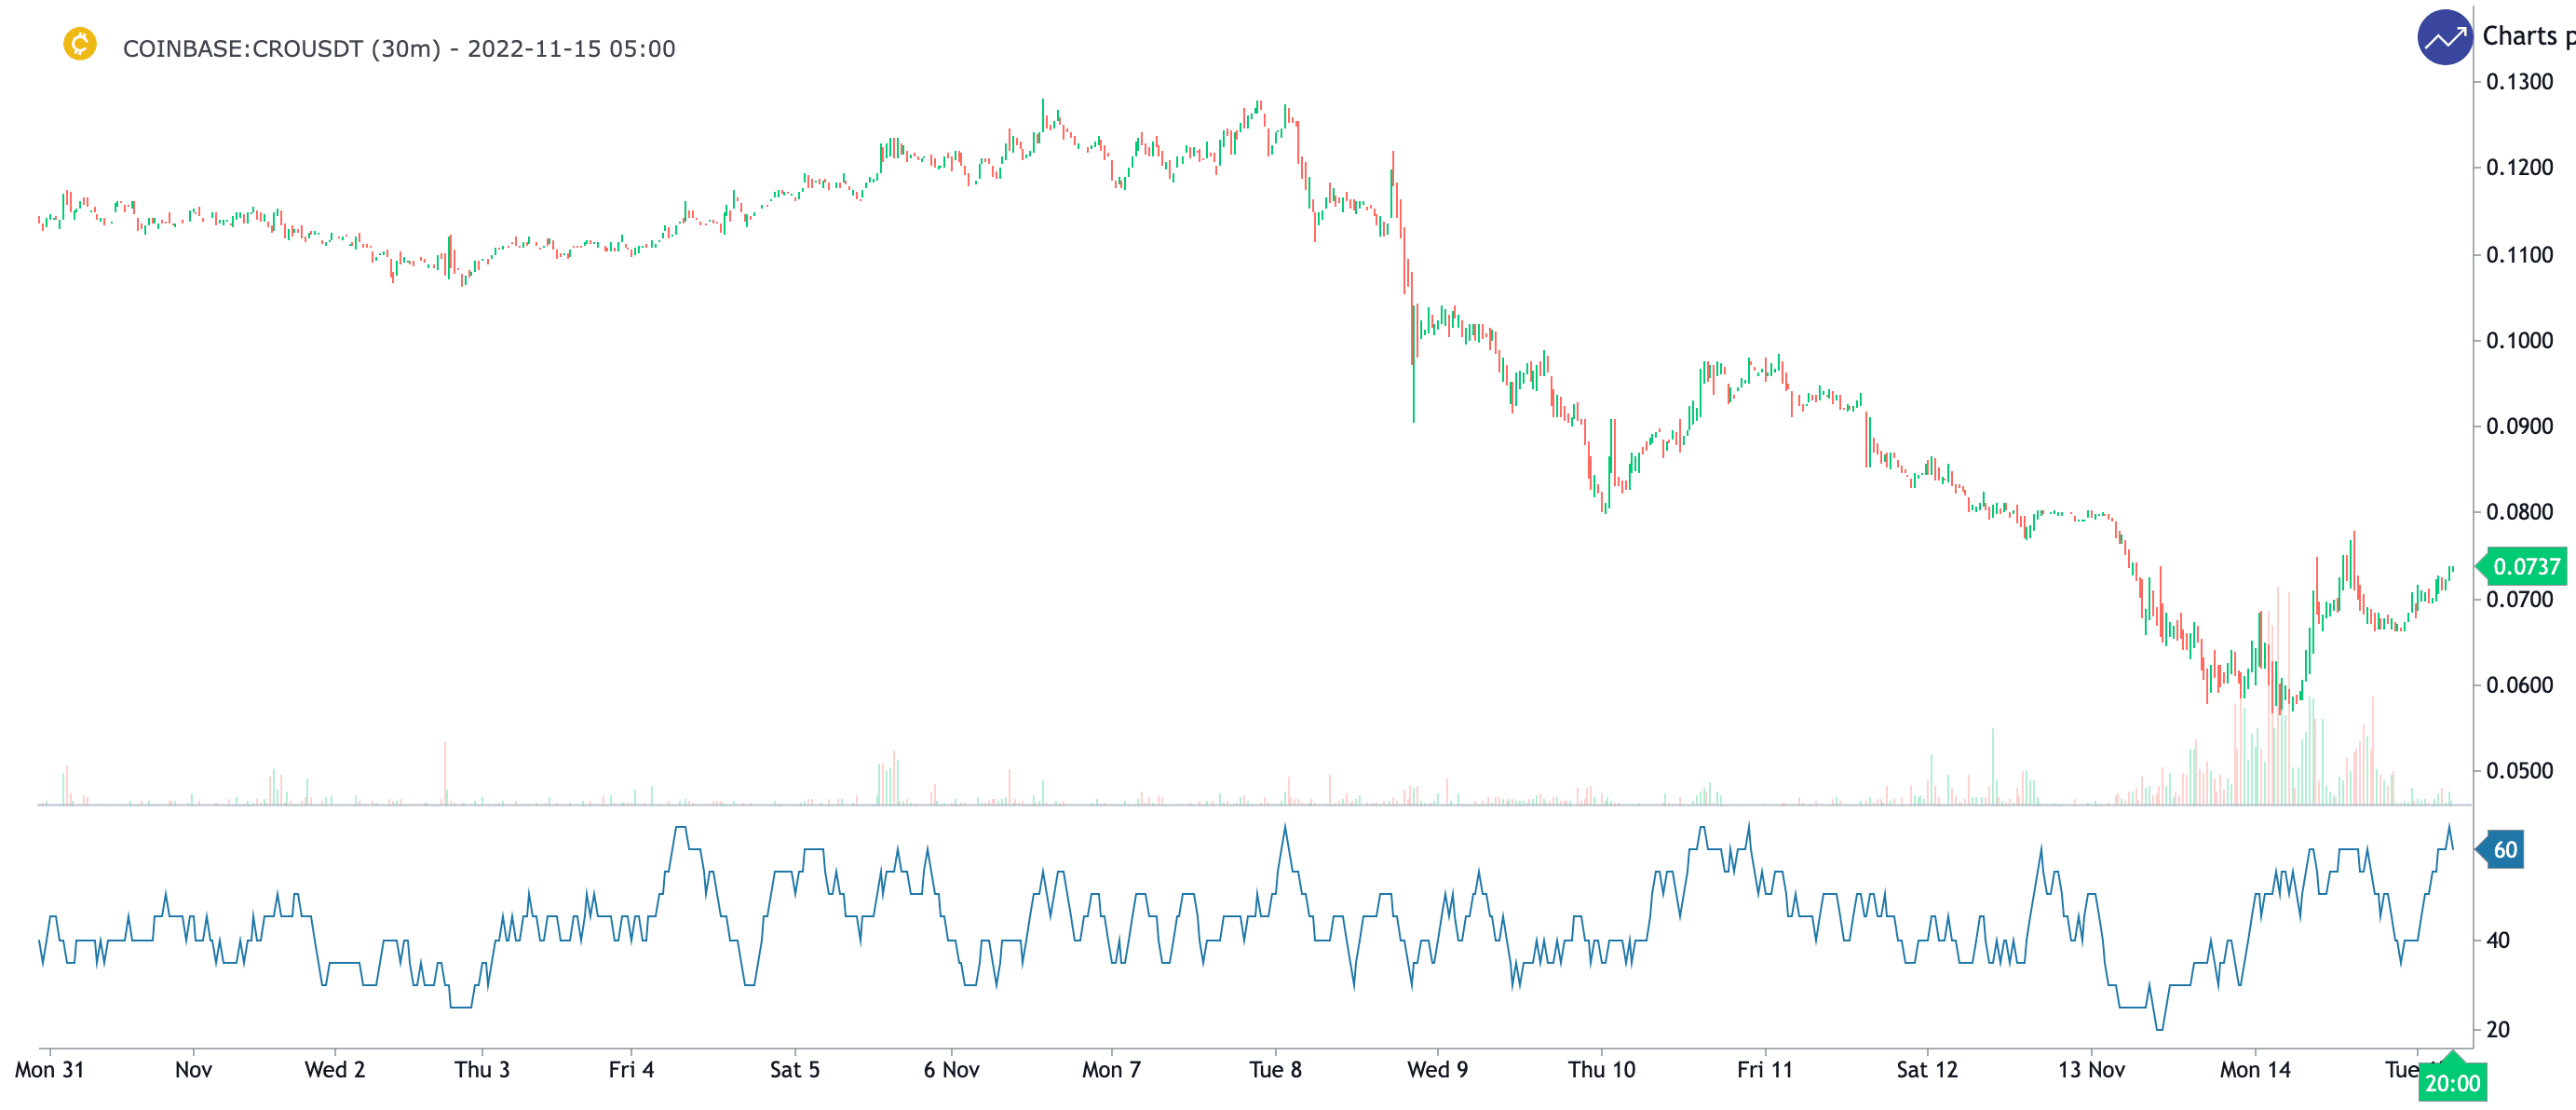Click the green 0.0737 current price tag
2576x1110 pixels.
2525,567
